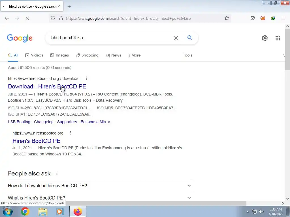This screenshot has height=217, width=290.
Task: Open the Google apps grid
Action: (x=278, y=38)
